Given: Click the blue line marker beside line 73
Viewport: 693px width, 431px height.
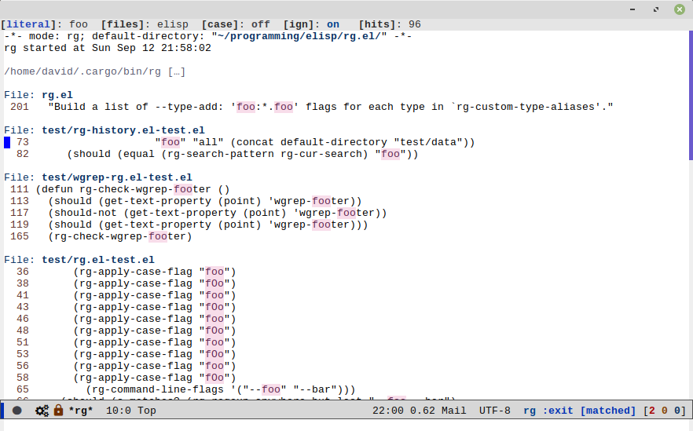Looking at the screenshot, I should [7, 142].
